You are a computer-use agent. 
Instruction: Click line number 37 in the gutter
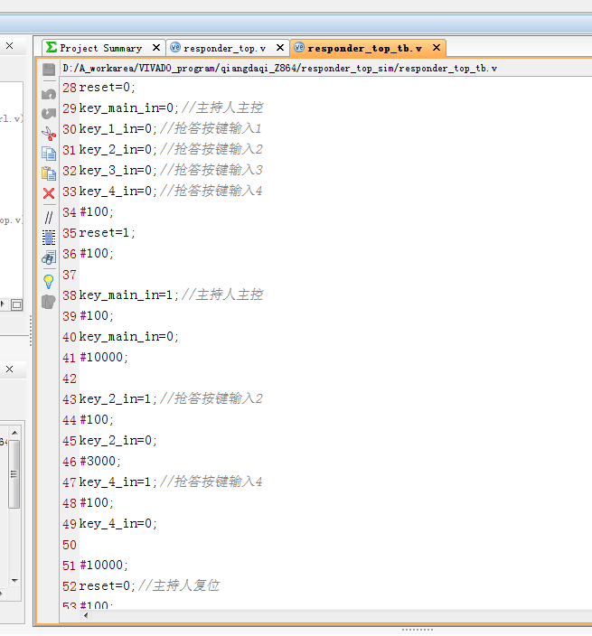click(x=70, y=275)
